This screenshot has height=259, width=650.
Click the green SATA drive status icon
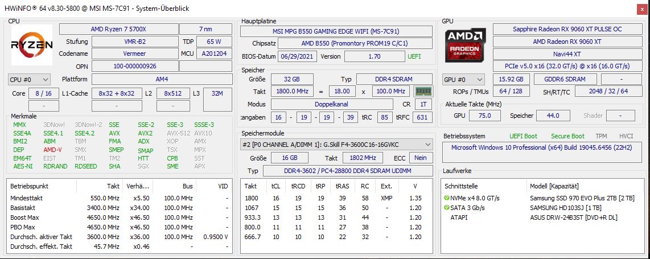[446, 208]
